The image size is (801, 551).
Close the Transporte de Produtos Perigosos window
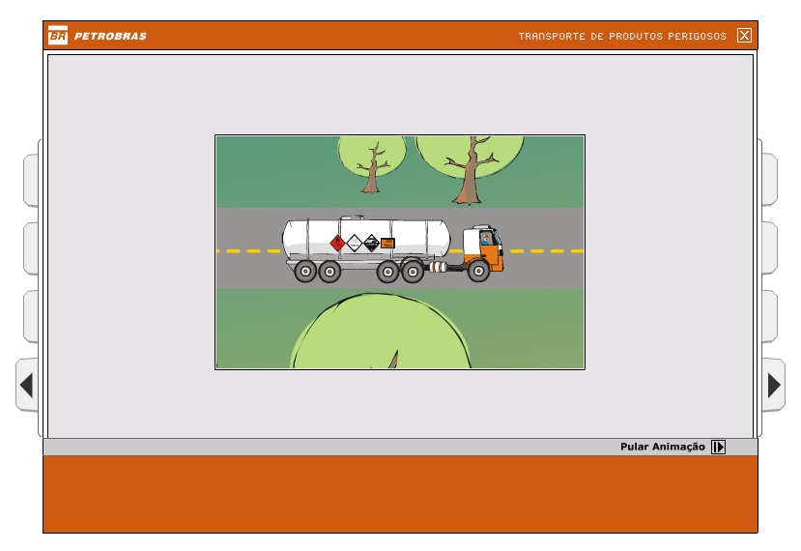(x=743, y=36)
